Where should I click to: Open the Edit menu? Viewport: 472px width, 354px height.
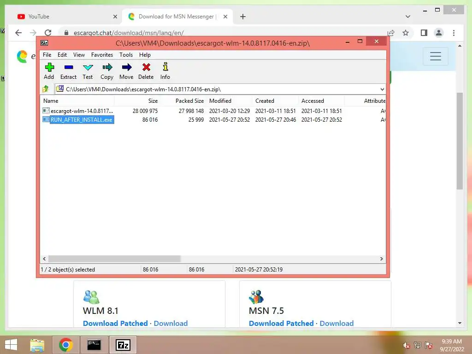click(62, 55)
